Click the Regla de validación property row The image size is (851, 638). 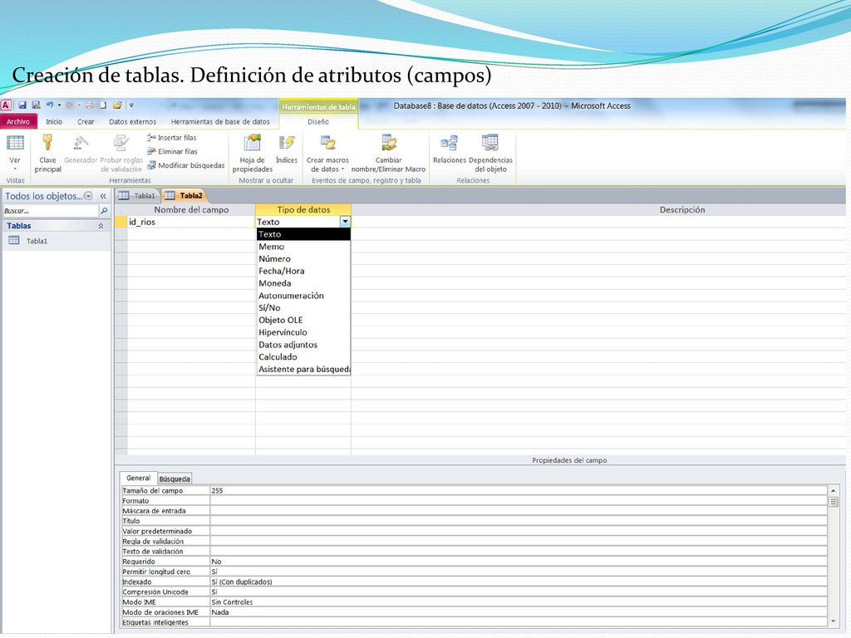coord(474,542)
